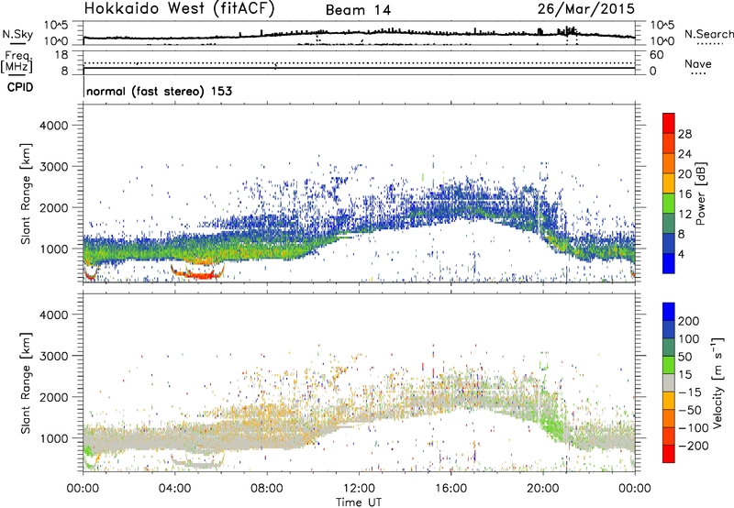Image resolution: width=734 pixels, height=508 pixels.
Task: Click the '18' frequency axis value
Action: [x=61, y=55]
